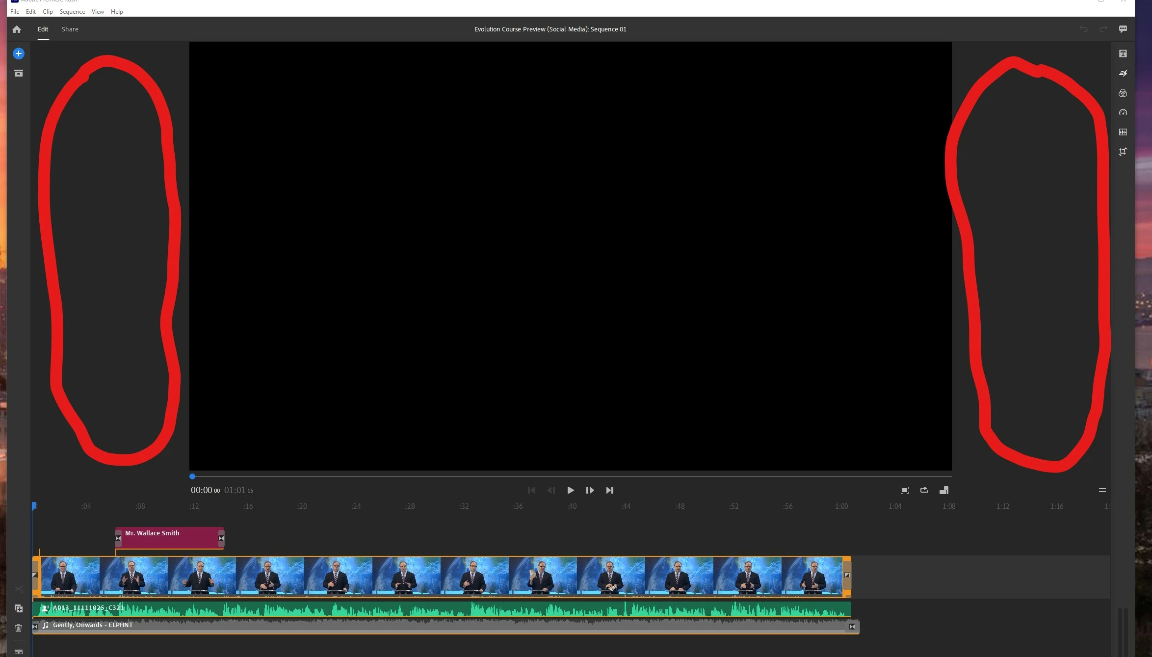Viewport: 1152px width, 657px height.
Task: Open the aspect ratio orientation dropdown
Action: click(943, 490)
